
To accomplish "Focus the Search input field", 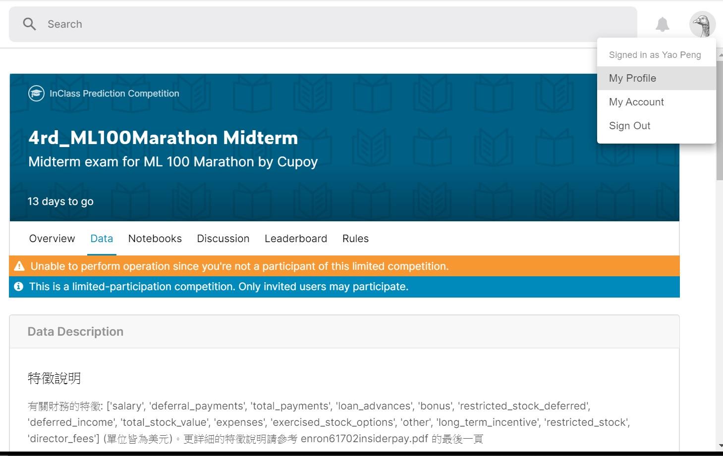I will (323, 24).
